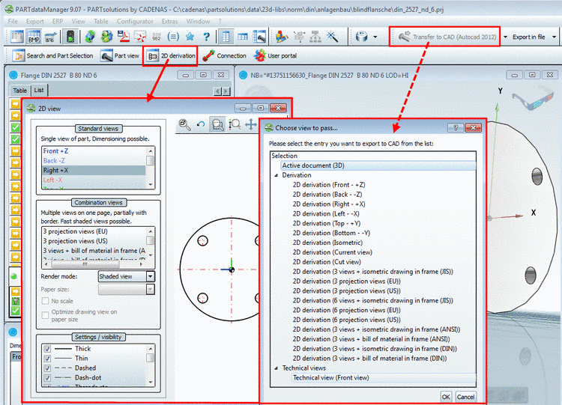Toggle the Thin line visibility checkbox

47,359
